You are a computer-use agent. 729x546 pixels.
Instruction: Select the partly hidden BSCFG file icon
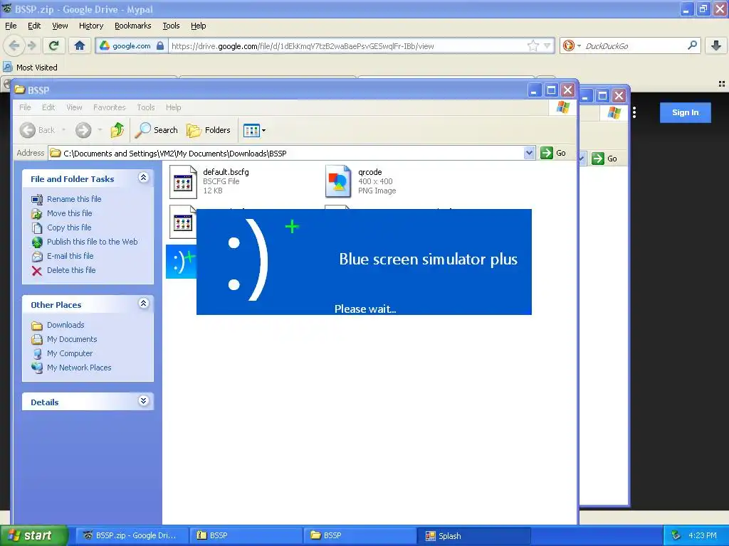[183, 222]
